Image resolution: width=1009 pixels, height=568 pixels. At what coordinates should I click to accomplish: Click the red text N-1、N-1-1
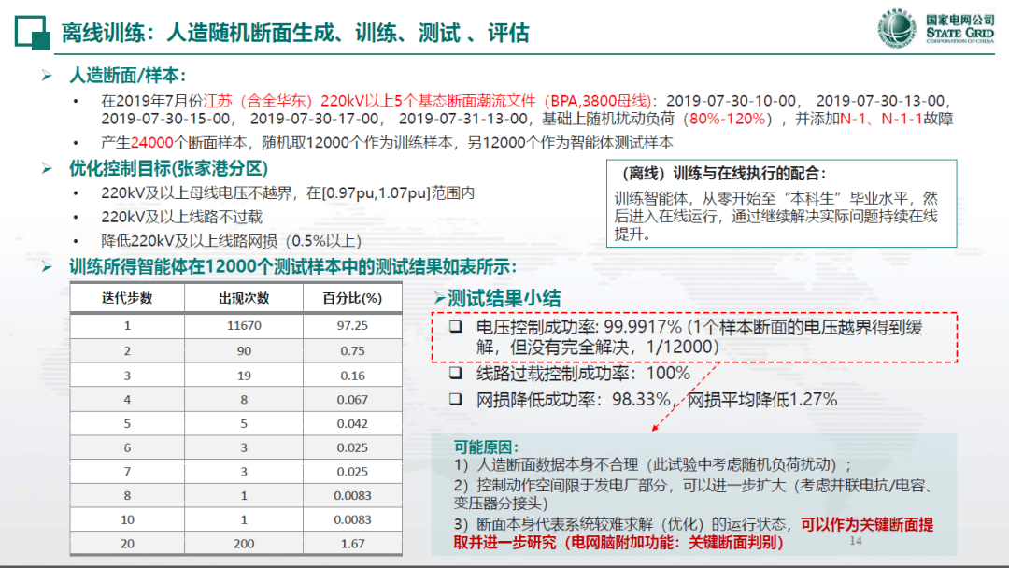click(x=882, y=119)
